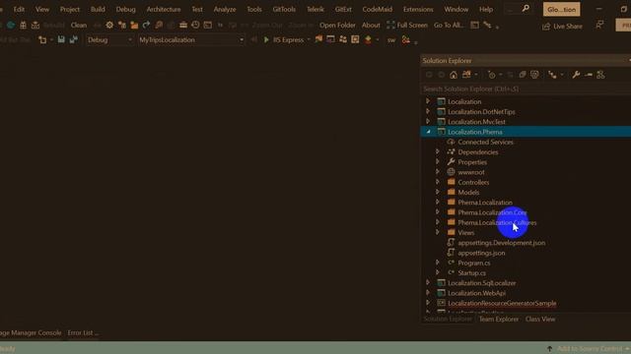
Task: Expand the wwwroot folder arrow
Action: 438,172
